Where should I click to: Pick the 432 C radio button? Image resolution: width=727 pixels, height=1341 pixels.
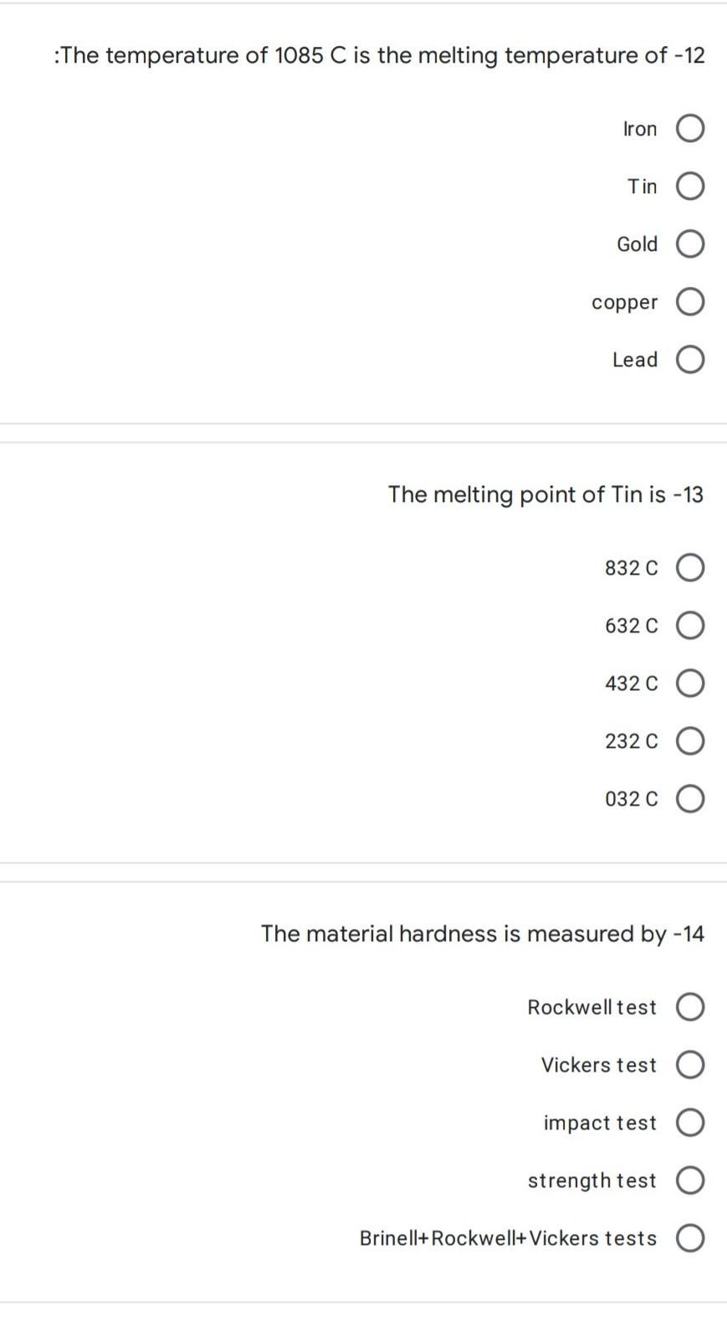tap(689, 683)
